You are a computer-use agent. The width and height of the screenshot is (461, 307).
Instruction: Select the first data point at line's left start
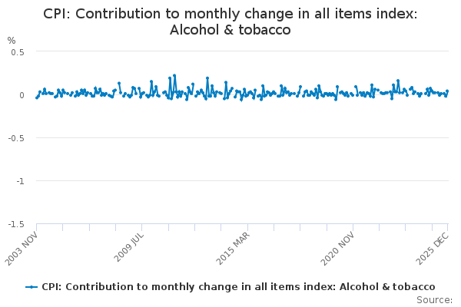click(x=36, y=98)
